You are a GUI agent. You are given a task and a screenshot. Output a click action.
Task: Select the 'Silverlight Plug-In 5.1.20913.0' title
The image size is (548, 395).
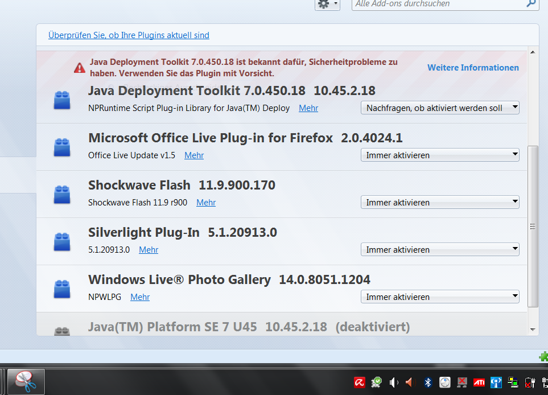point(183,232)
